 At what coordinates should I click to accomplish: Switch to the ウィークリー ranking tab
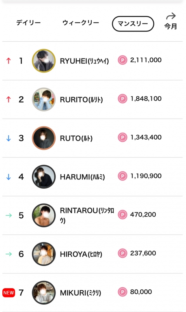81,23
